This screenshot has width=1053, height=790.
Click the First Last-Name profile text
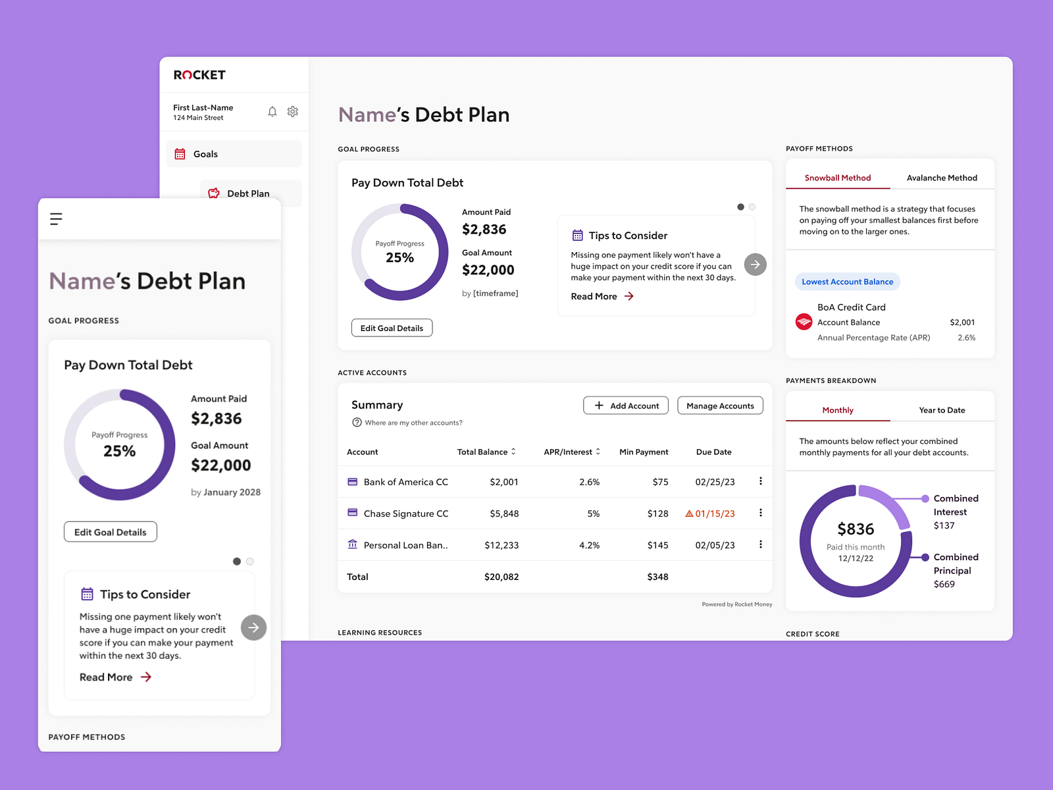203,107
